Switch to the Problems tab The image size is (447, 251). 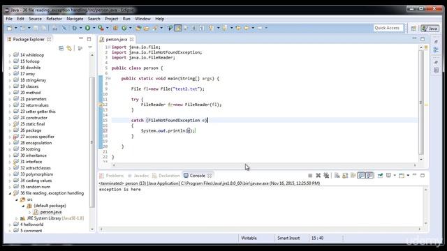[x=112, y=176]
